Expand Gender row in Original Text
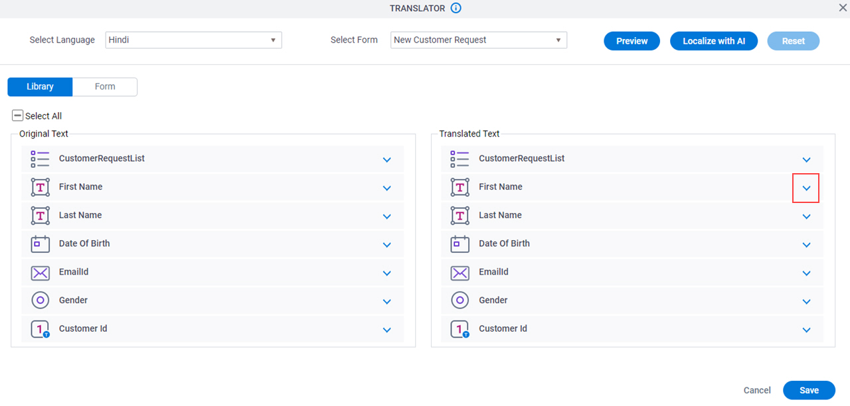Image resolution: width=850 pixels, height=406 pixels. tap(387, 302)
